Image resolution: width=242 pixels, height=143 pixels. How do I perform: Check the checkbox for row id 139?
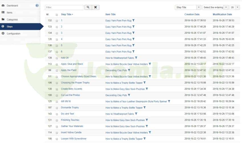pos(57,58)
